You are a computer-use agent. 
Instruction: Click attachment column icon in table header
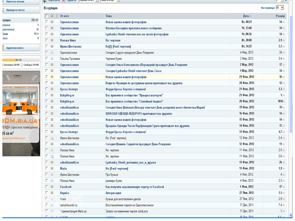(x=57, y=16)
